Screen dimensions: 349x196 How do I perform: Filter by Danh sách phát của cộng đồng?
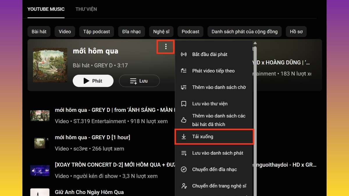(x=245, y=32)
